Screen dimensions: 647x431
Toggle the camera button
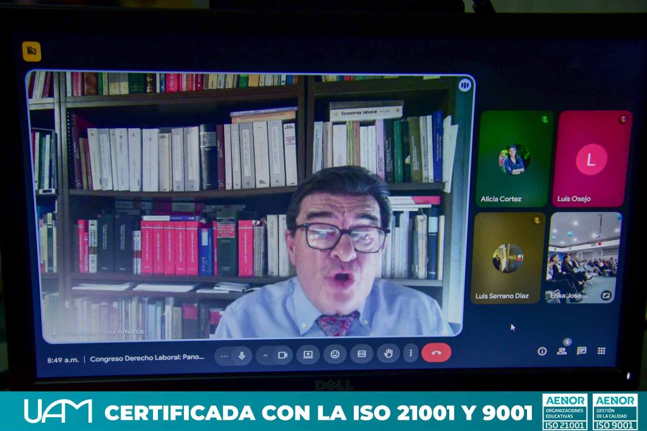(x=282, y=355)
